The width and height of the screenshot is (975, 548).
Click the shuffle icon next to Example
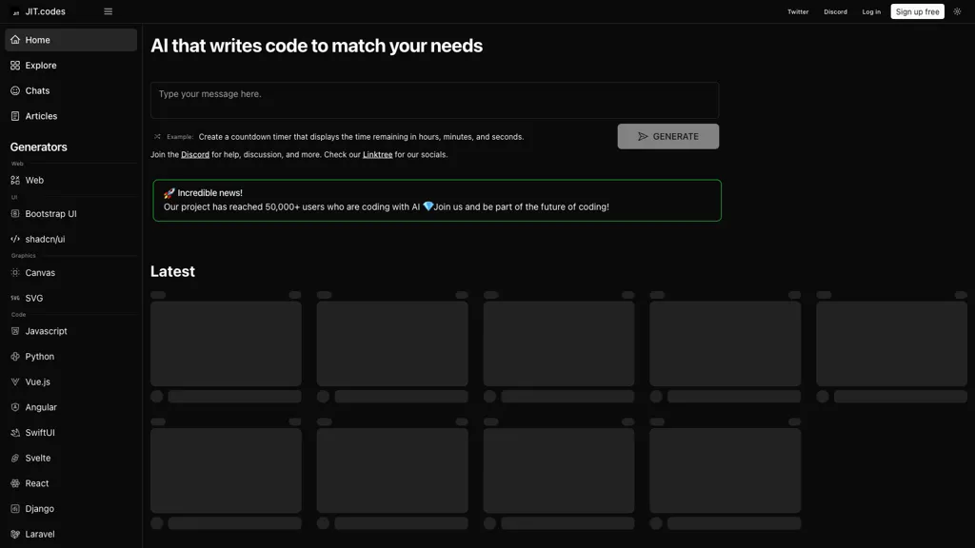(x=155, y=136)
